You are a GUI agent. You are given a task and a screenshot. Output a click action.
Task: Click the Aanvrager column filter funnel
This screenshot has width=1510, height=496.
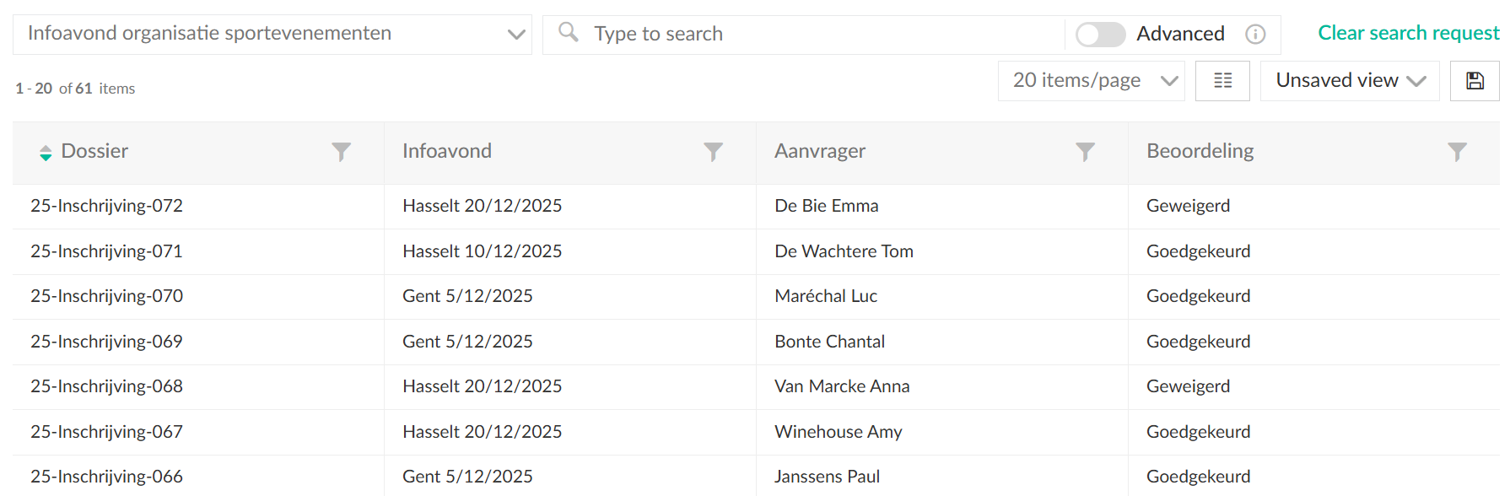1085,152
